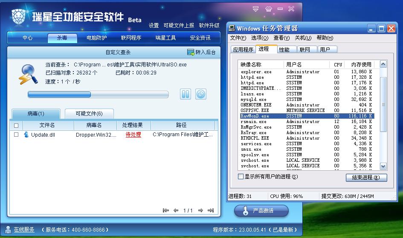Click the process list scroll-down arrow
Viewport: 403px width, 238px height.
(x=383, y=166)
